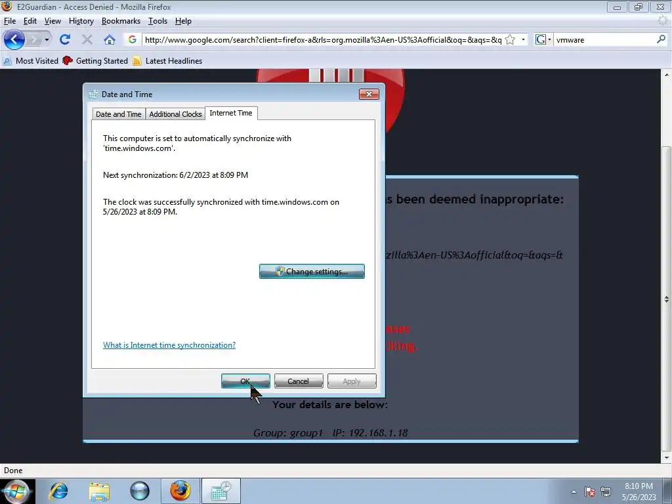Open the Bookmarks menu
Screen dimensions: 672x504
pyautogui.click(x=121, y=21)
